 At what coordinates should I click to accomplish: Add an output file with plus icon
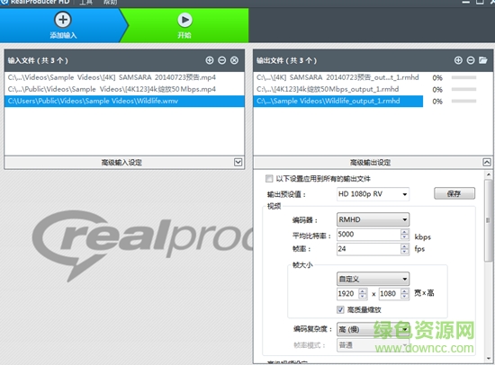(x=458, y=60)
